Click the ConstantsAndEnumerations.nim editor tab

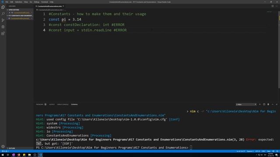[x=49, y=6]
